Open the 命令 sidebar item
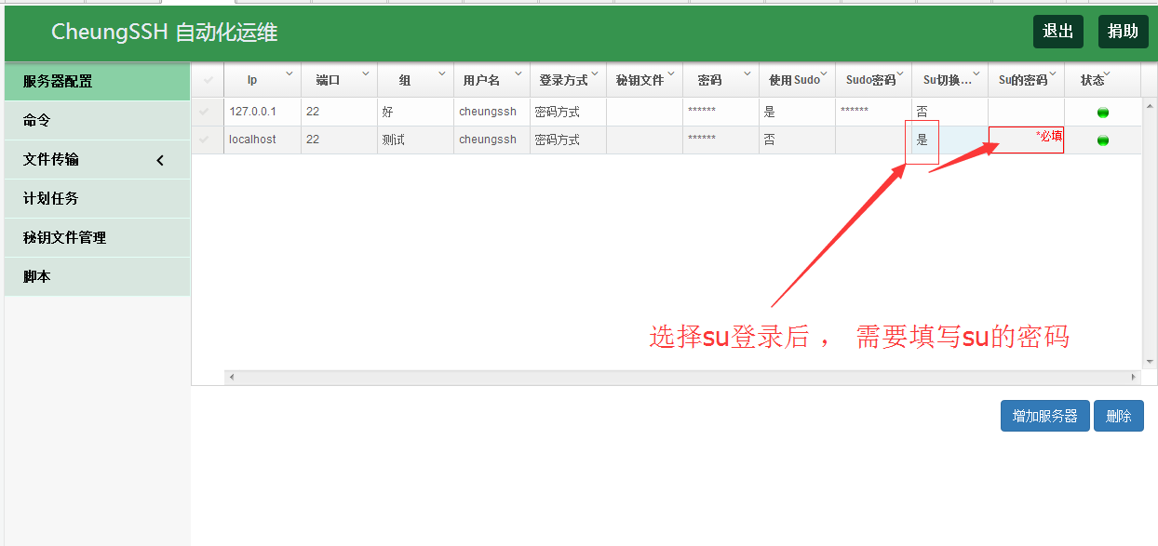Image resolution: width=1158 pixels, height=546 pixels. tap(98, 120)
